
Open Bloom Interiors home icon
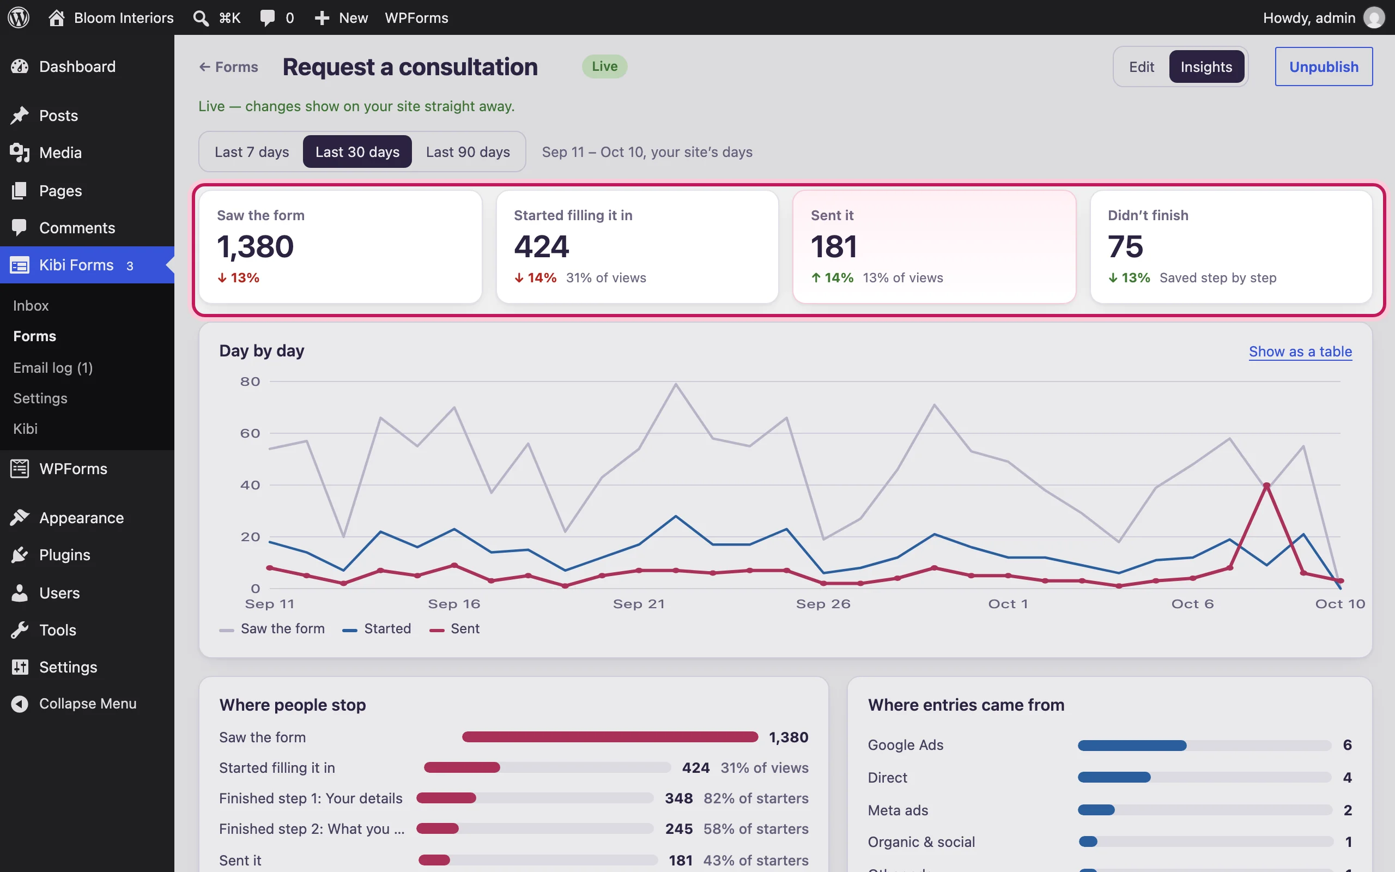click(x=56, y=18)
